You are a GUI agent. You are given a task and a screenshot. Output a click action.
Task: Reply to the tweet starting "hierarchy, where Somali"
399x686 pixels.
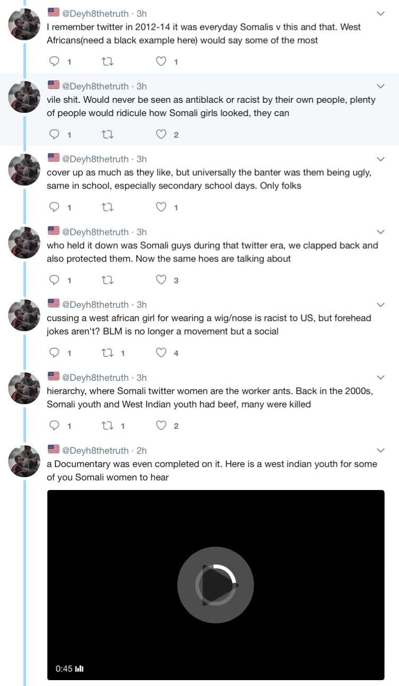coord(54,426)
